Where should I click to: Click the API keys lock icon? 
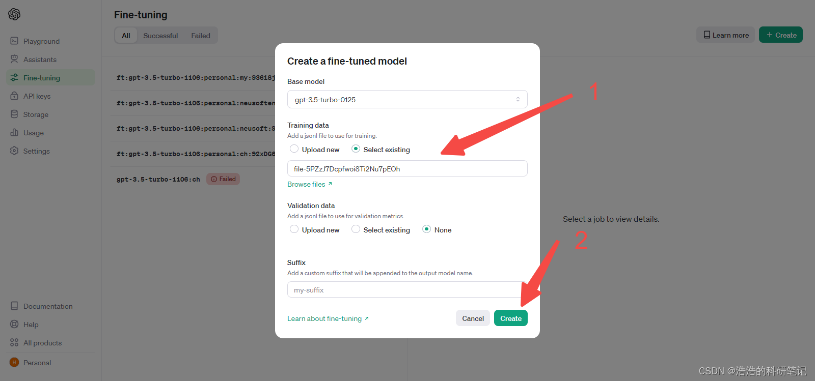click(x=14, y=96)
